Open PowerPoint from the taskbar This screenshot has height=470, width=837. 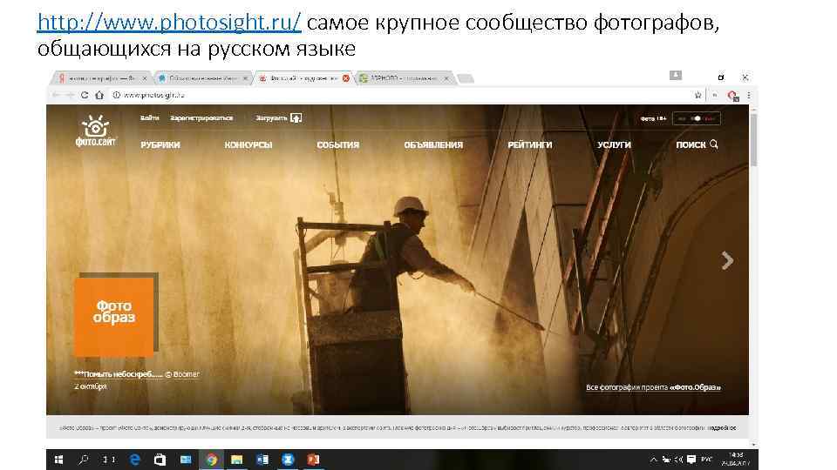tap(313, 460)
